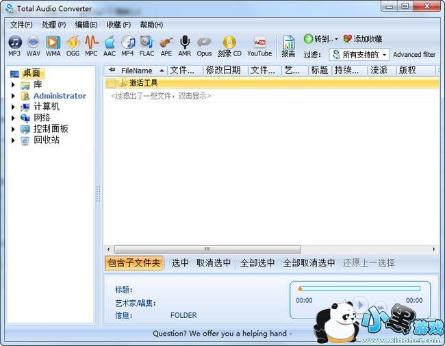Sort by FileName column header
The width and height of the screenshot is (445, 346).
[136, 71]
